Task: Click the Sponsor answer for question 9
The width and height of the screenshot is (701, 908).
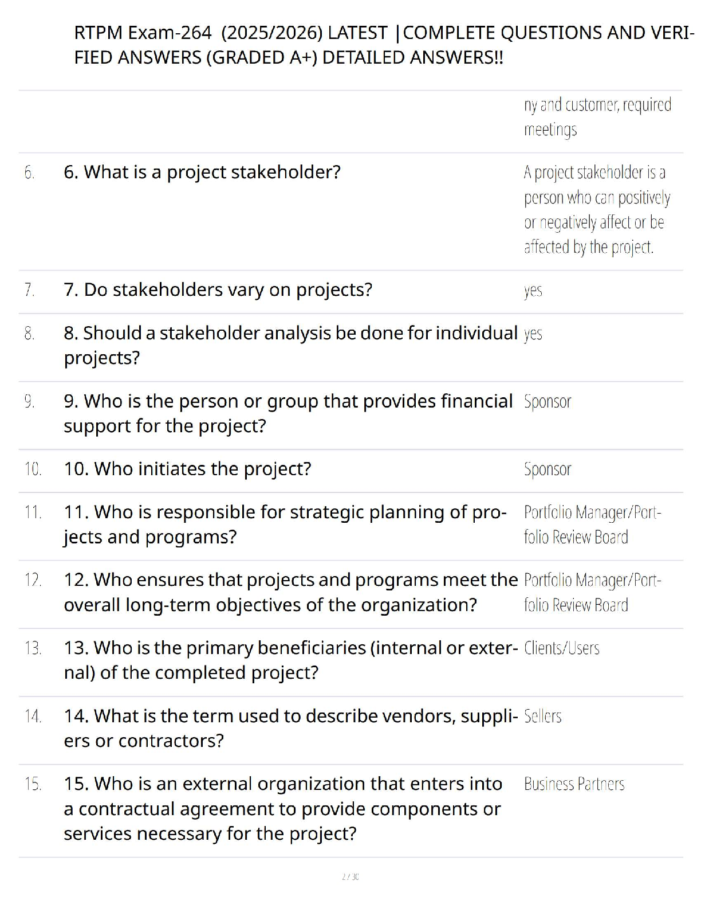Action: pos(548,402)
